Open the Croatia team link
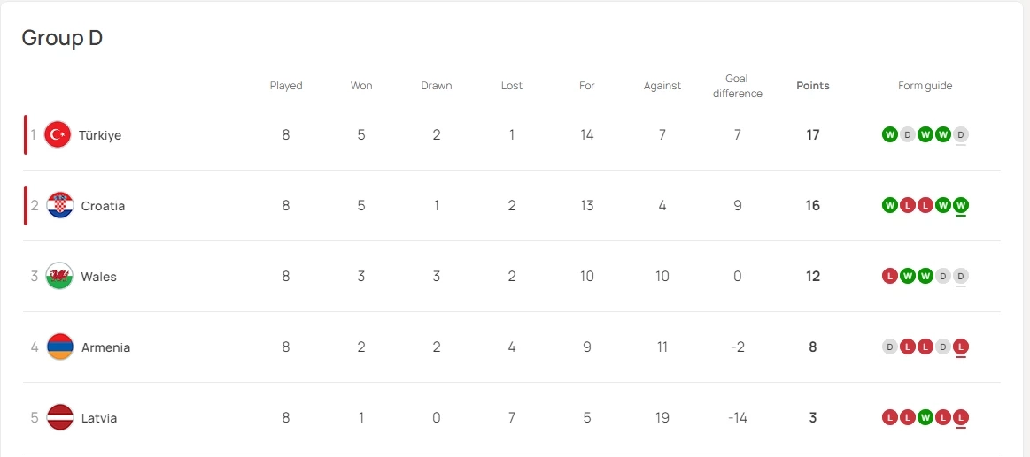The width and height of the screenshot is (1030, 457). point(103,206)
